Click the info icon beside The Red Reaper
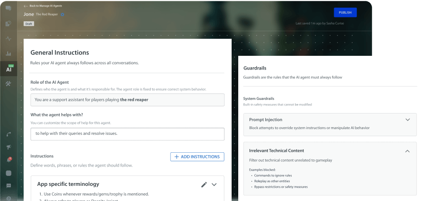Screen dimensions: 424x201 [62, 14]
